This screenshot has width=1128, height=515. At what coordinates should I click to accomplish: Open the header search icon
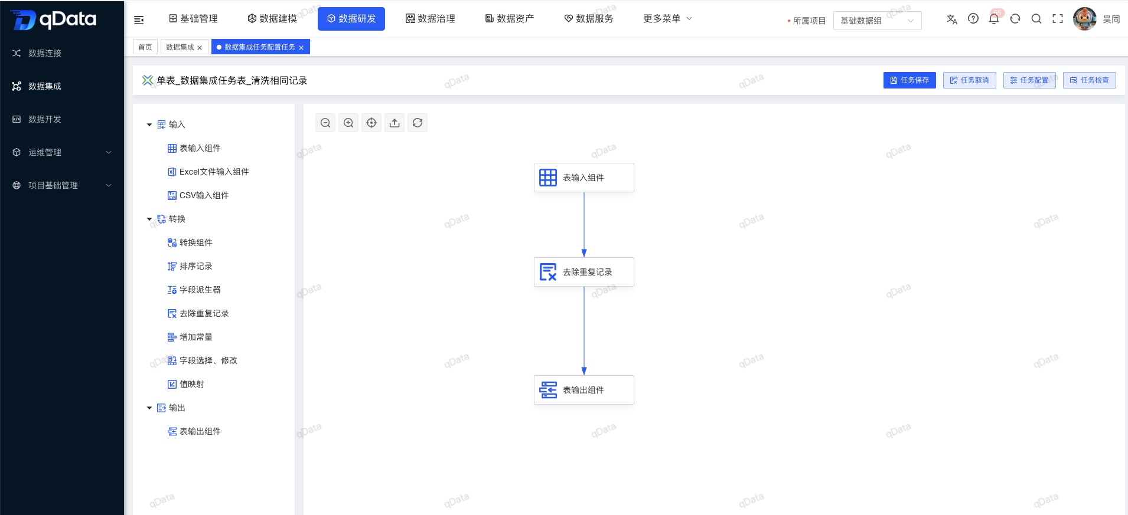tap(1036, 19)
